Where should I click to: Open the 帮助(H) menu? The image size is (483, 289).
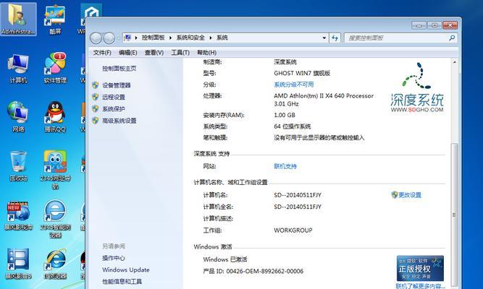(206, 53)
